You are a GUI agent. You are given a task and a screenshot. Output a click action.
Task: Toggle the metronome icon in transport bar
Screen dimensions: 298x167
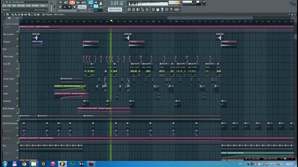point(61,2)
